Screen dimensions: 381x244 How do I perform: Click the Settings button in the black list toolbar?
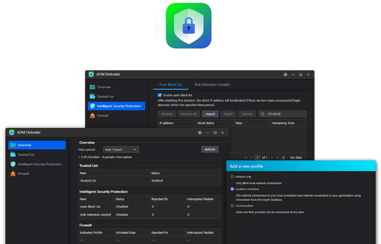247,114
